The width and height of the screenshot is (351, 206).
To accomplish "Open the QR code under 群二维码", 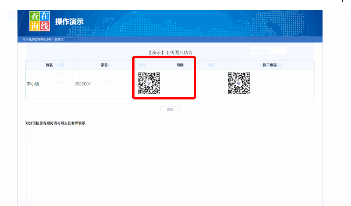I will click(x=239, y=83).
